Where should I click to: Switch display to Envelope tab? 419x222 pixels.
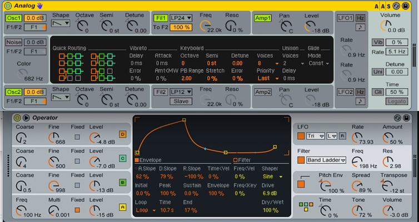click(x=148, y=160)
